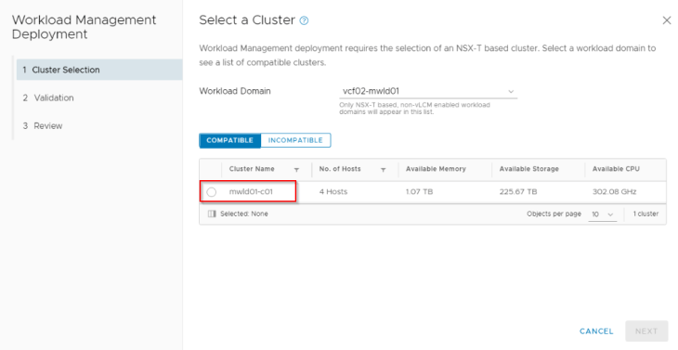678x350 pixels.
Task: Click the Cancel button
Action: click(596, 331)
